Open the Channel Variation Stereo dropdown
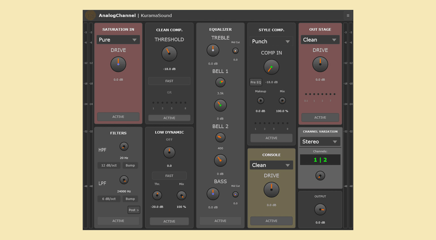The width and height of the screenshot is (436, 240). 320,142
